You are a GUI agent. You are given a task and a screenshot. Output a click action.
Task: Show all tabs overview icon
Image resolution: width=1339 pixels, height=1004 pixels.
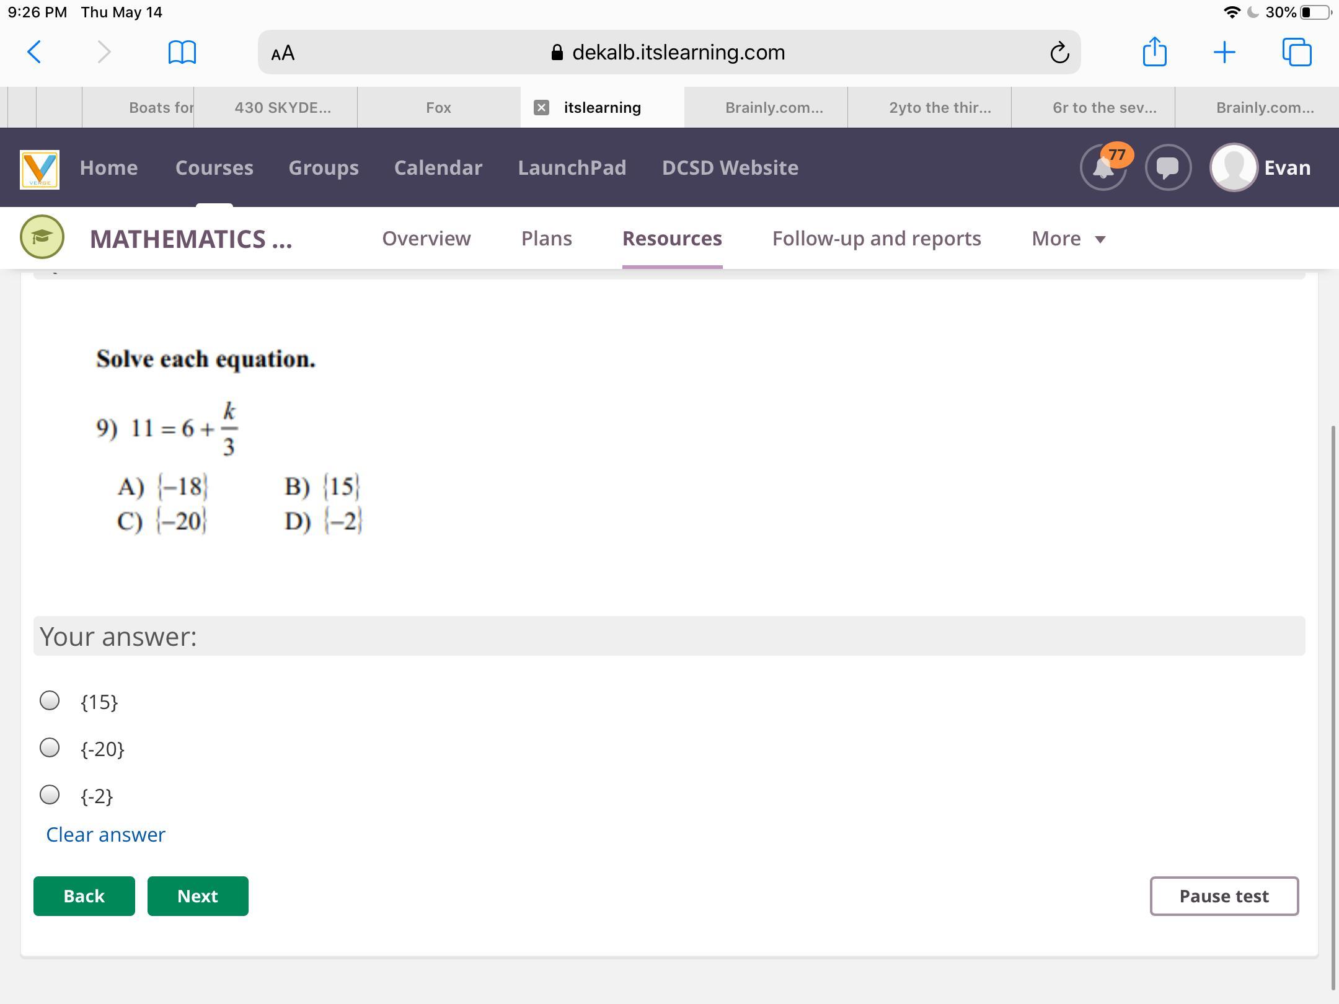click(1297, 52)
